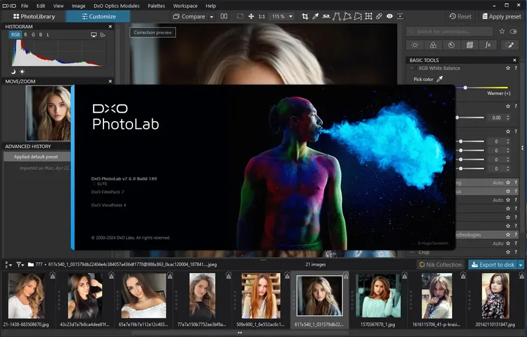Open the DxO Optics Modules menu

pyautogui.click(x=117, y=5)
